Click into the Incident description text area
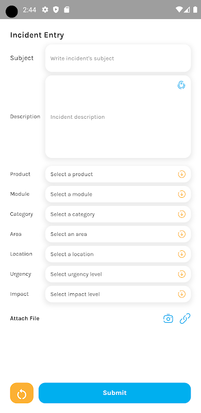Viewport: 201px width, 413px height. pos(118,117)
